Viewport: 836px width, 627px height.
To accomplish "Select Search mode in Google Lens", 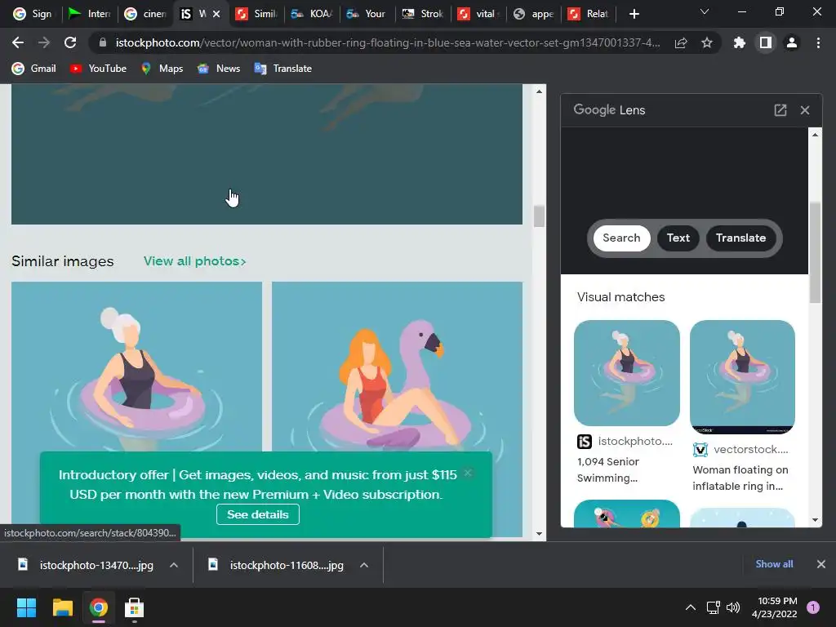I will pos(621,238).
